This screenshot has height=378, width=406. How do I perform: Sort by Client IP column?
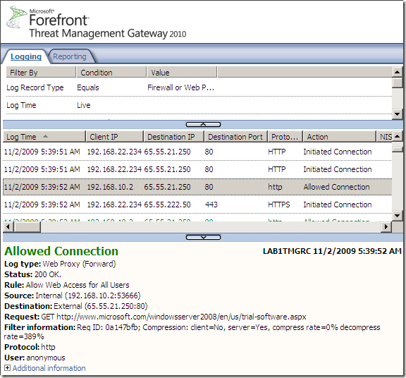point(115,137)
